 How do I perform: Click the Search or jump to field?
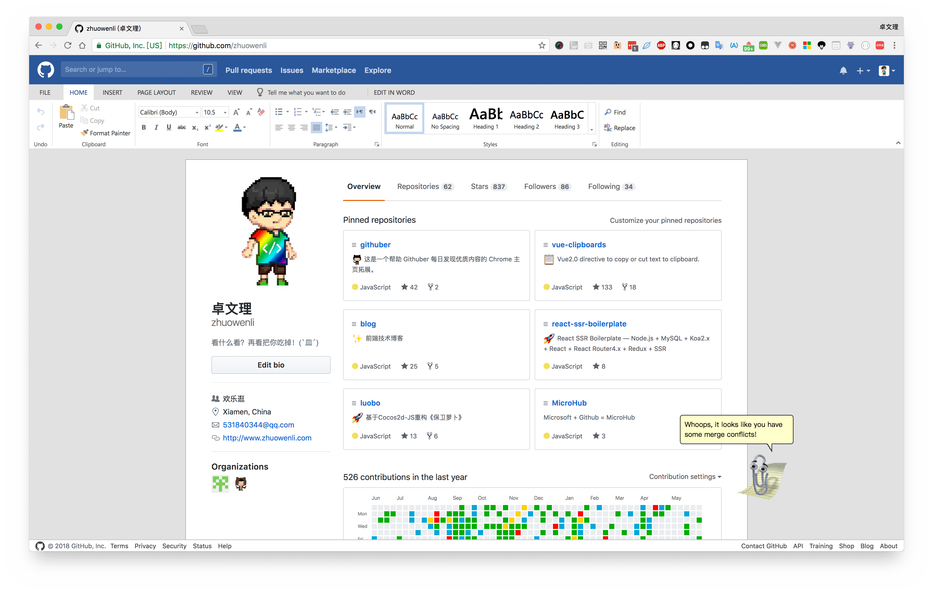[x=132, y=70]
